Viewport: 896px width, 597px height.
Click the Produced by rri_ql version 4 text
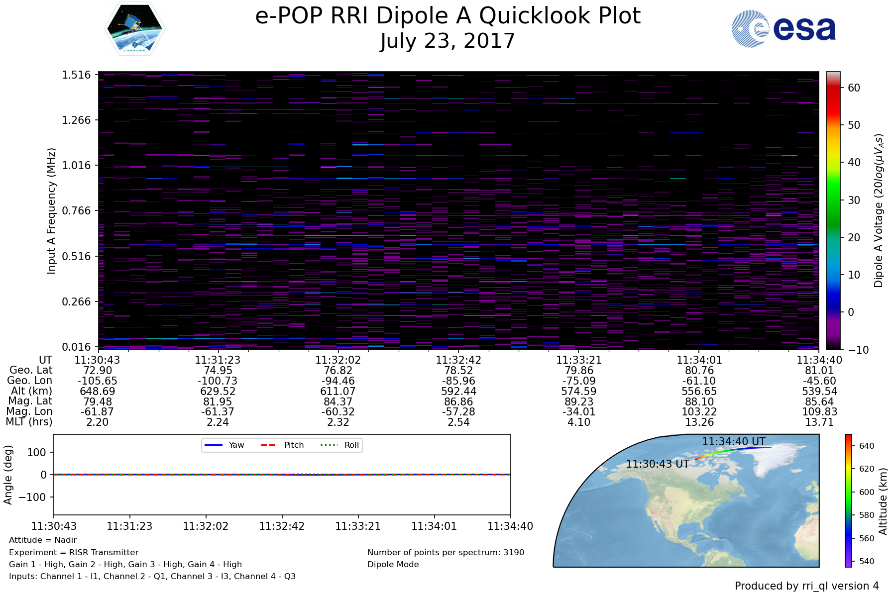(806, 586)
